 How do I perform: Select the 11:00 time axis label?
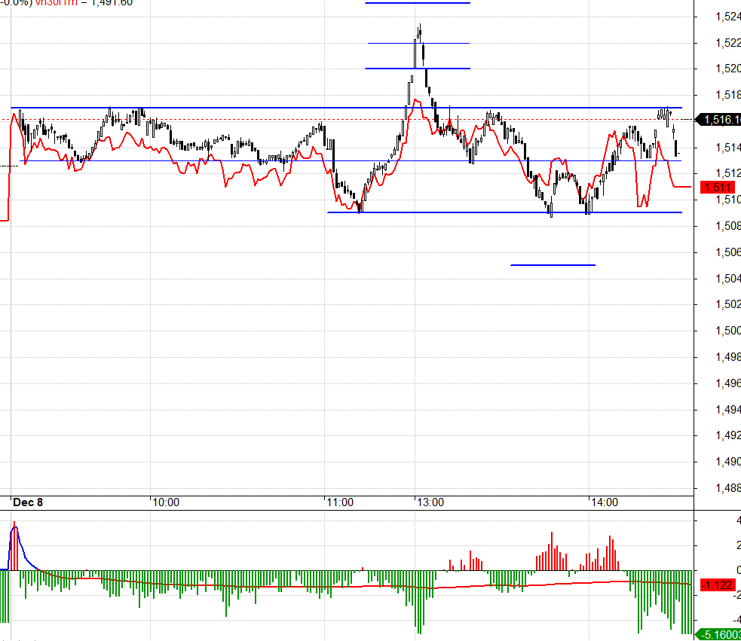click(340, 502)
